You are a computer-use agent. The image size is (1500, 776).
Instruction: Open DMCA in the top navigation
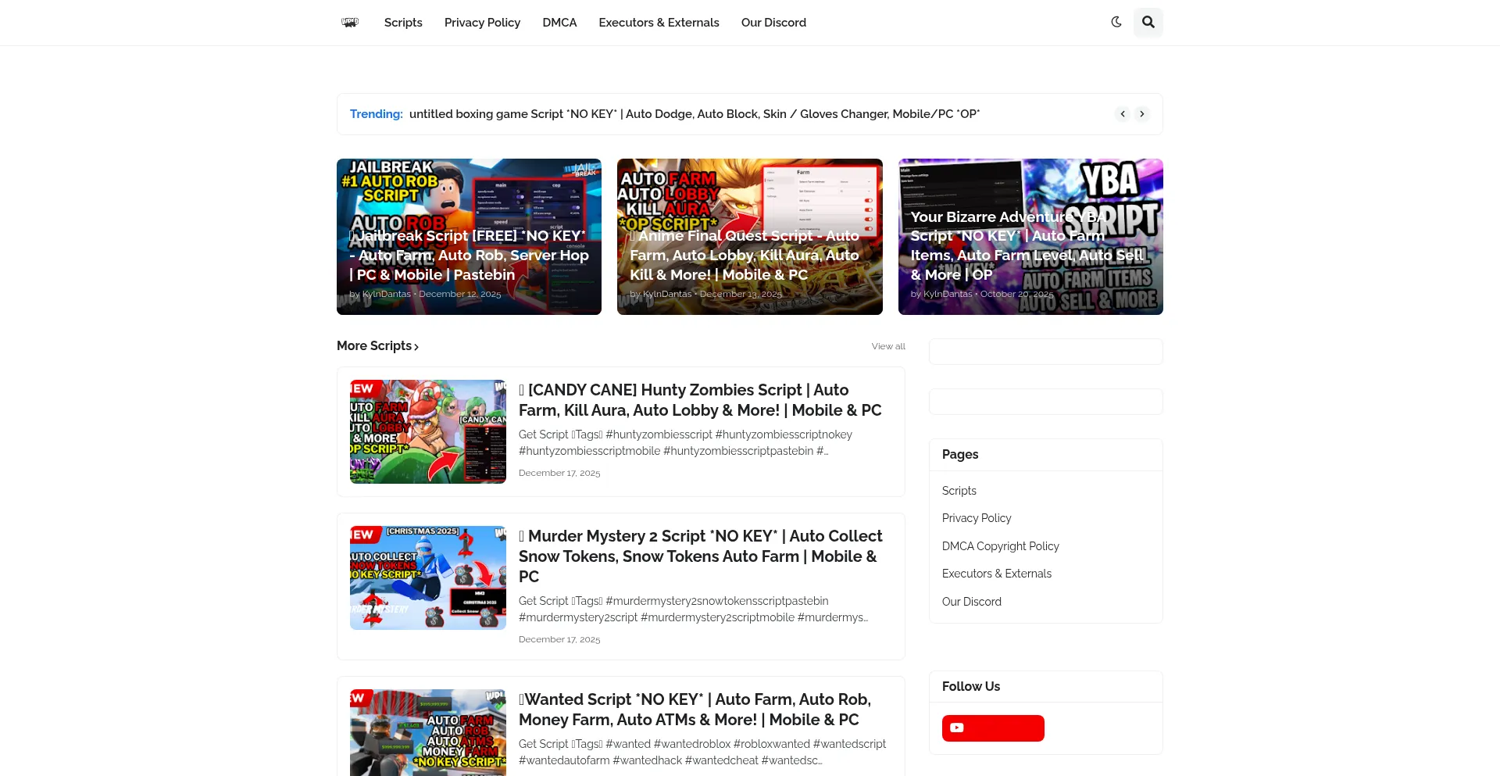559,23
